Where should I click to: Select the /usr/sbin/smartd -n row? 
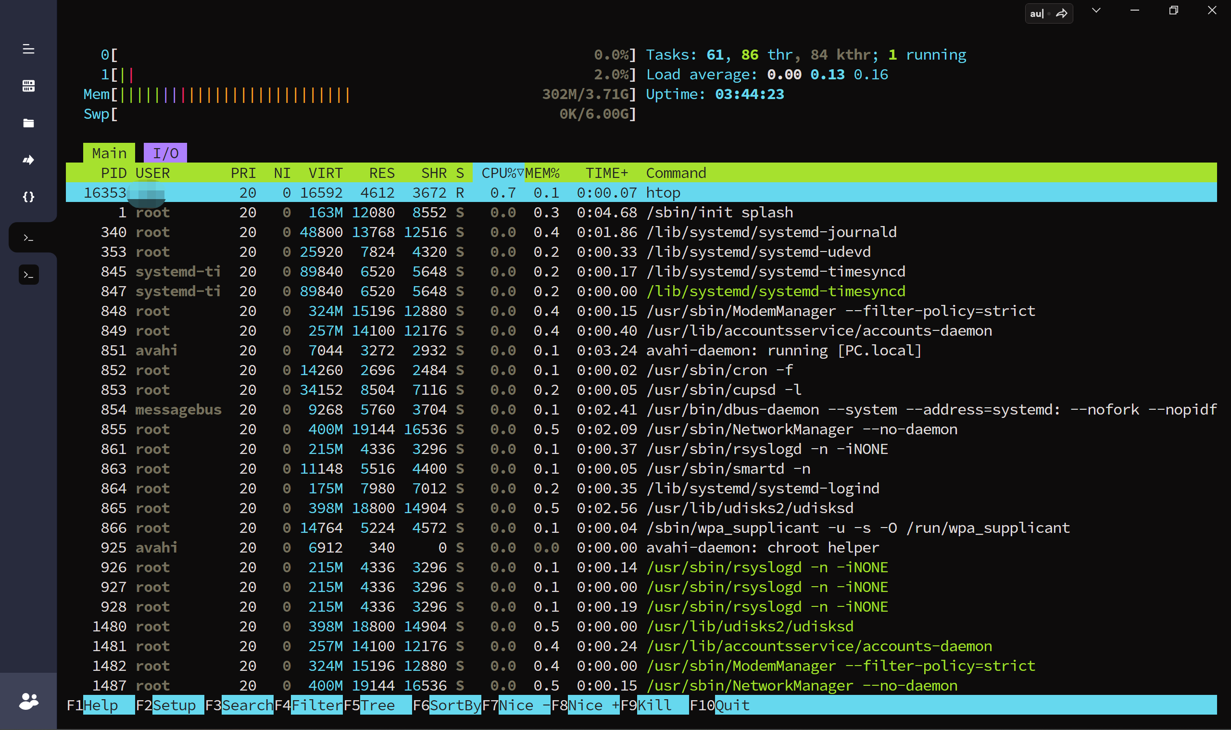point(641,468)
